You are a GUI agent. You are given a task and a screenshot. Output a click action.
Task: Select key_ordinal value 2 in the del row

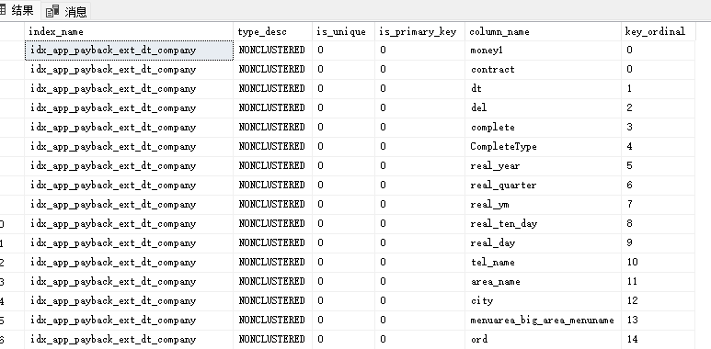click(658, 108)
